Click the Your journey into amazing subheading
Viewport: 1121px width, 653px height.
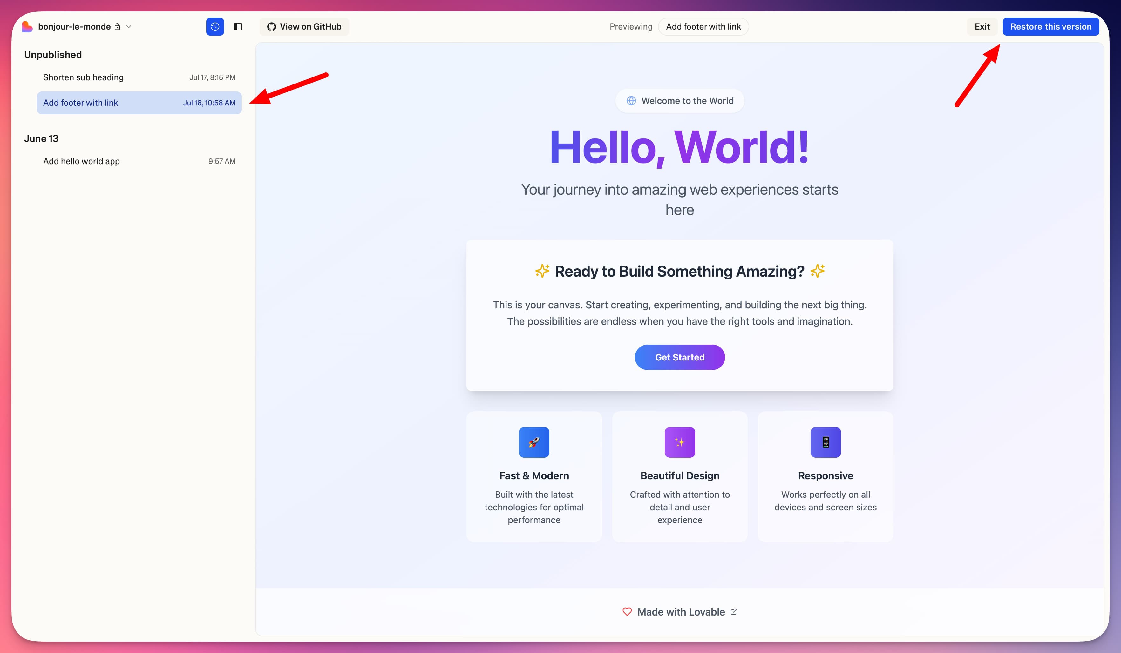[x=680, y=199]
